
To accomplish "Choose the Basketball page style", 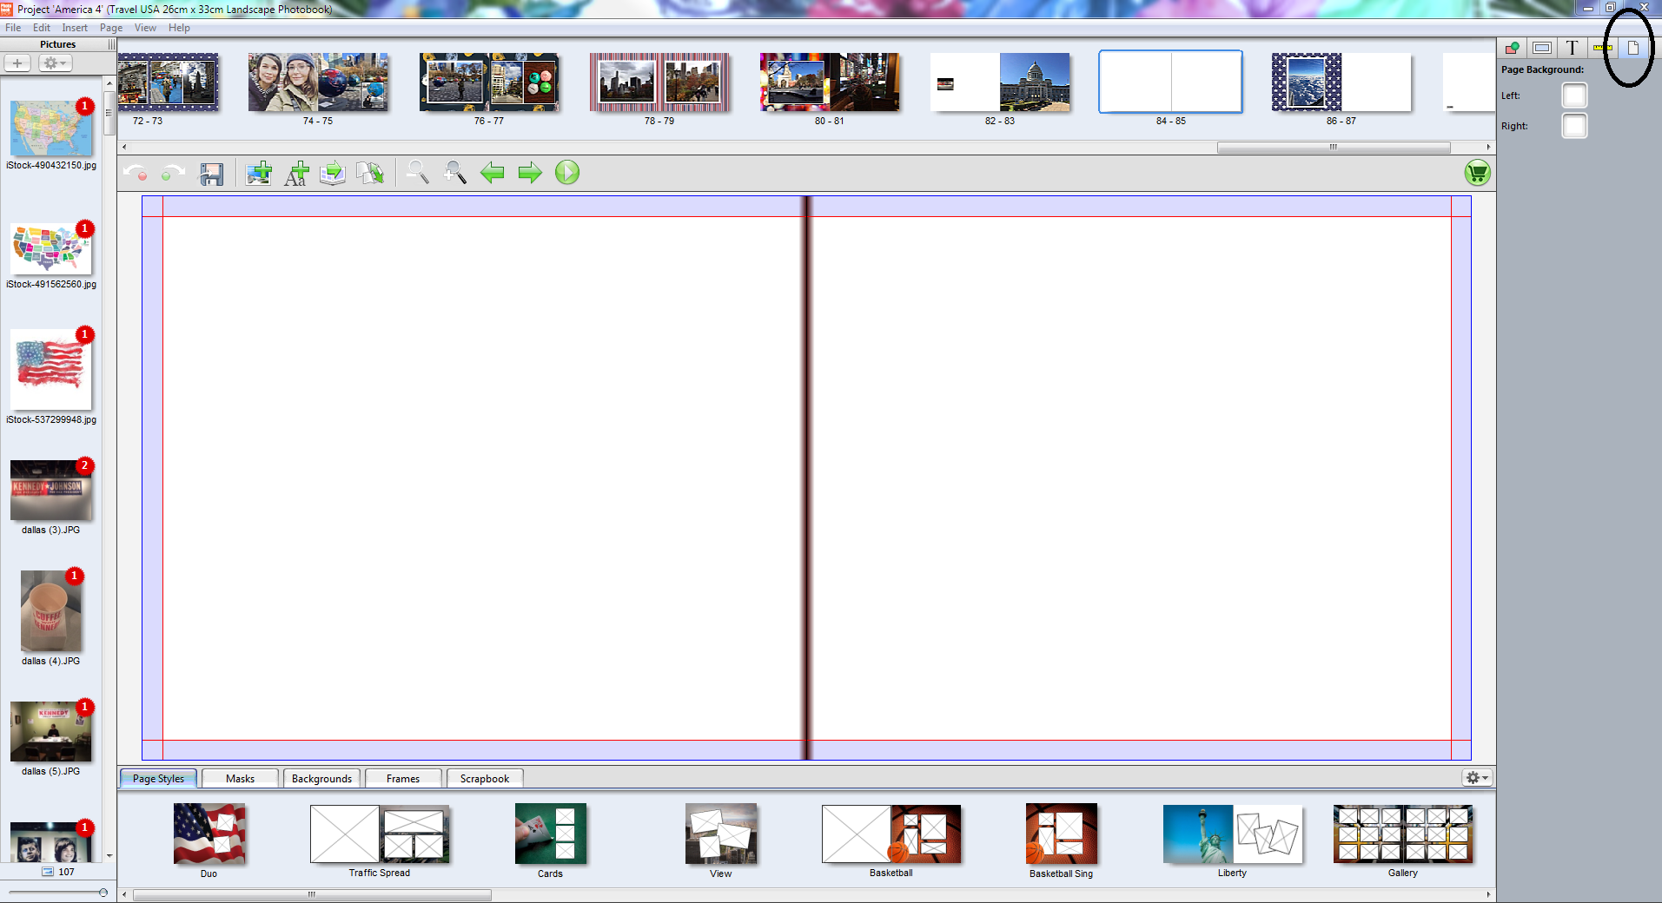I will [891, 834].
